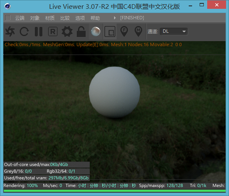Click the play arrow next to FINISHED
Image resolution: width=229 pixels, height=196 pixels.
115,18
